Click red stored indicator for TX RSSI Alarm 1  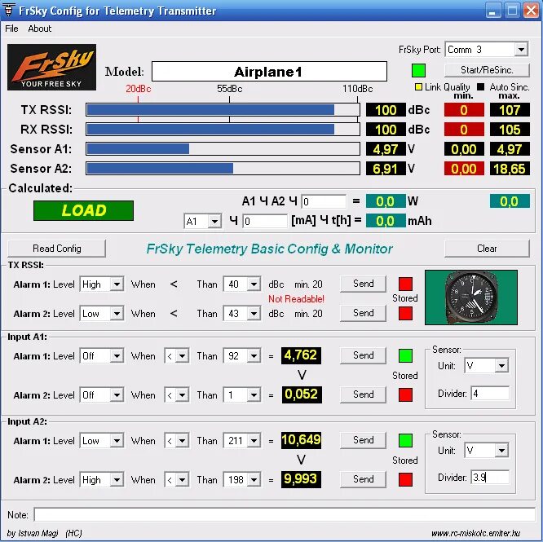coord(405,284)
